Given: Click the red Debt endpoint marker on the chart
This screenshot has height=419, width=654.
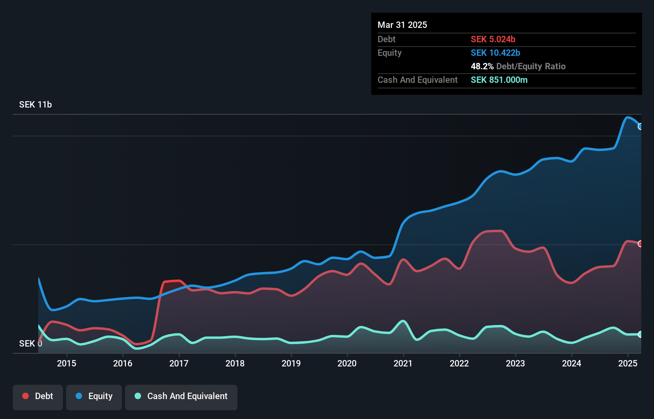Looking at the screenshot, I should tap(640, 244).
